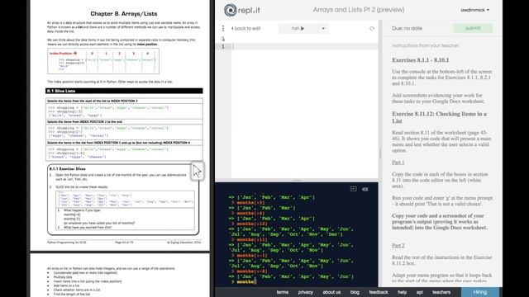Click 'Instructions from your teacher' label
This screenshot has width=529, height=297.
[426, 45]
